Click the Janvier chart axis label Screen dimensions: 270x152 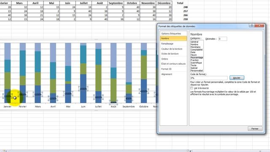coord(8,106)
